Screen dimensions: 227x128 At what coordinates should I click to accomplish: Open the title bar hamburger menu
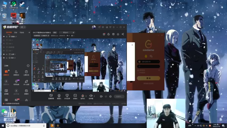pyautogui.click(x=114, y=27)
